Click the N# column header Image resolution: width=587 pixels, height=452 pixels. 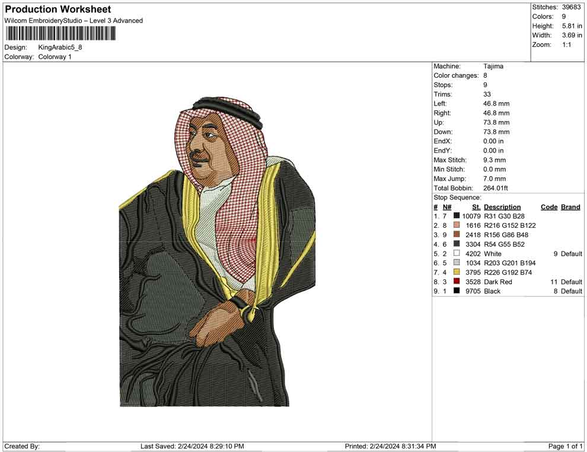[447, 206]
